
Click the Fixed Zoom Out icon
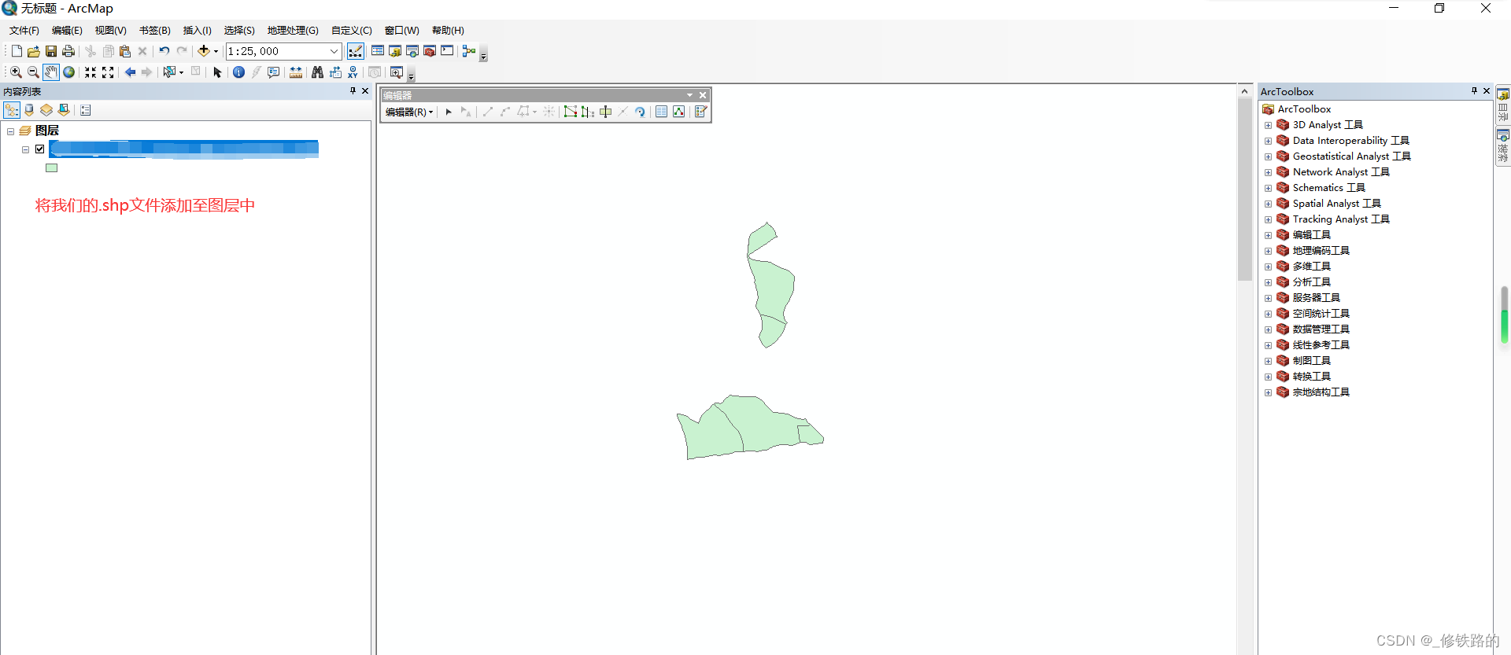[x=108, y=72]
